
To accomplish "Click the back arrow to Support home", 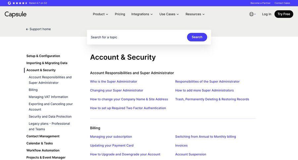I will (27, 29).
